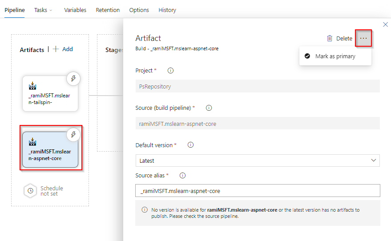Image resolution: width=391 pixels, height=241 pixels.
Task: Click the schedule clock icon
Action: pyautogui.click(x=30, y=191)
